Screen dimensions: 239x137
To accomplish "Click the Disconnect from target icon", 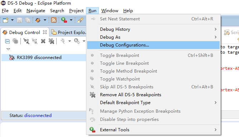I will (x=35, y=41).
